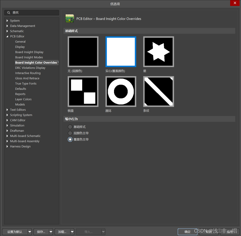Open the Layer Colors page

(x=23, y=99)
